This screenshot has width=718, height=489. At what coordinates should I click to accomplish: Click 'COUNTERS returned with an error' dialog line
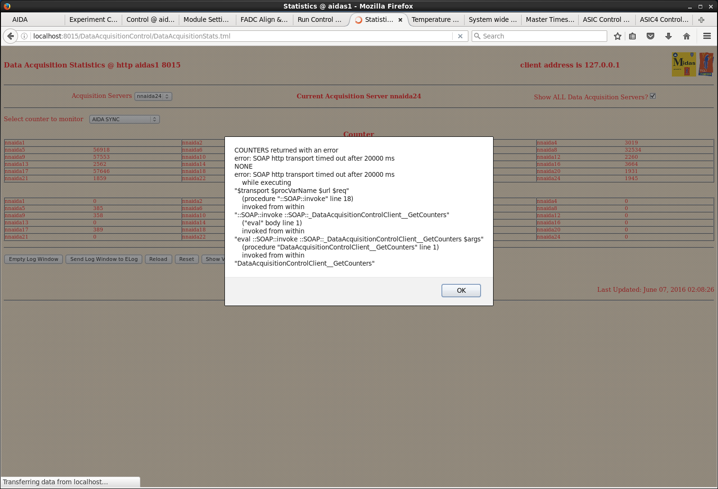tap(286, 150)
